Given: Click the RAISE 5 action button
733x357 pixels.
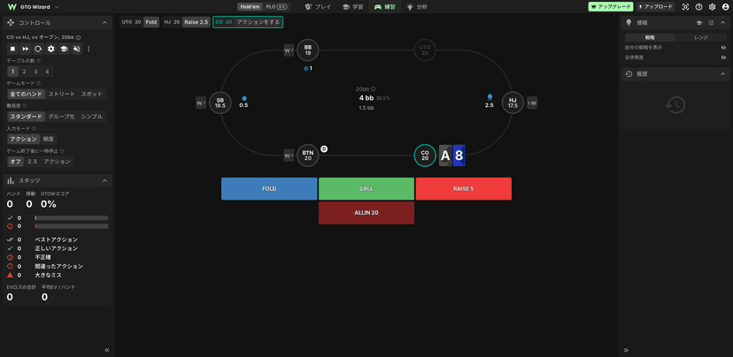Looking at the screenshot, I should click(x=464, y=188).
